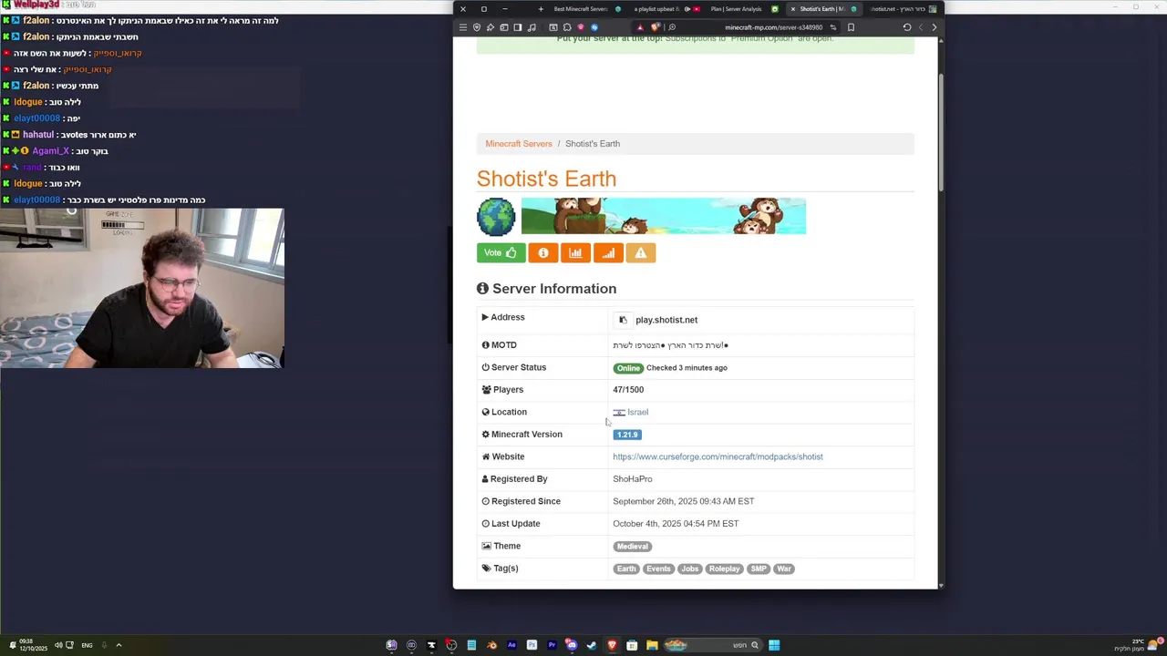Click the notification bell in the taskbar
The image size is (1167, 656).
pos(13,644)
